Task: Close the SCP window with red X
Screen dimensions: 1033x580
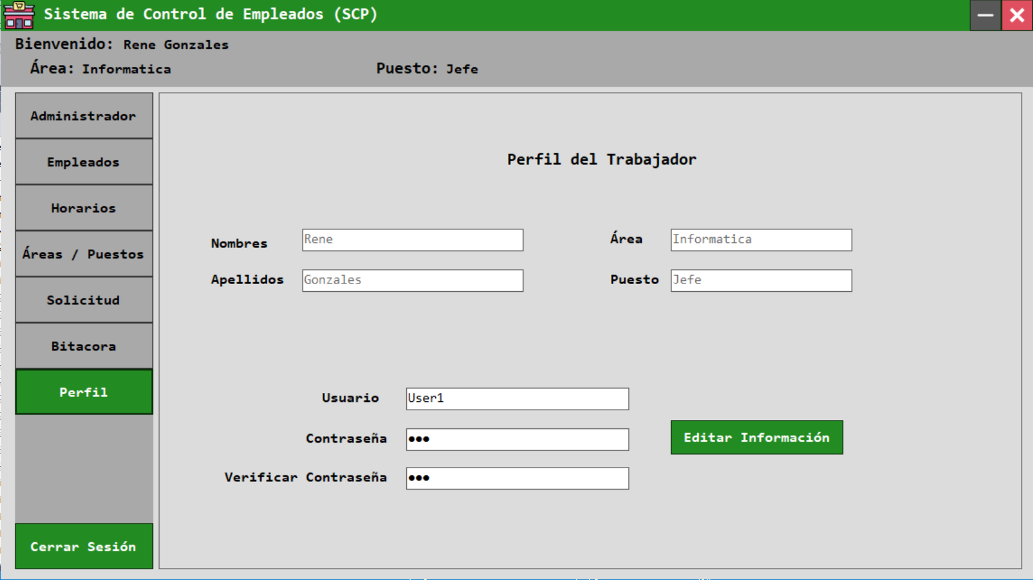Action: coord(1017,15)
